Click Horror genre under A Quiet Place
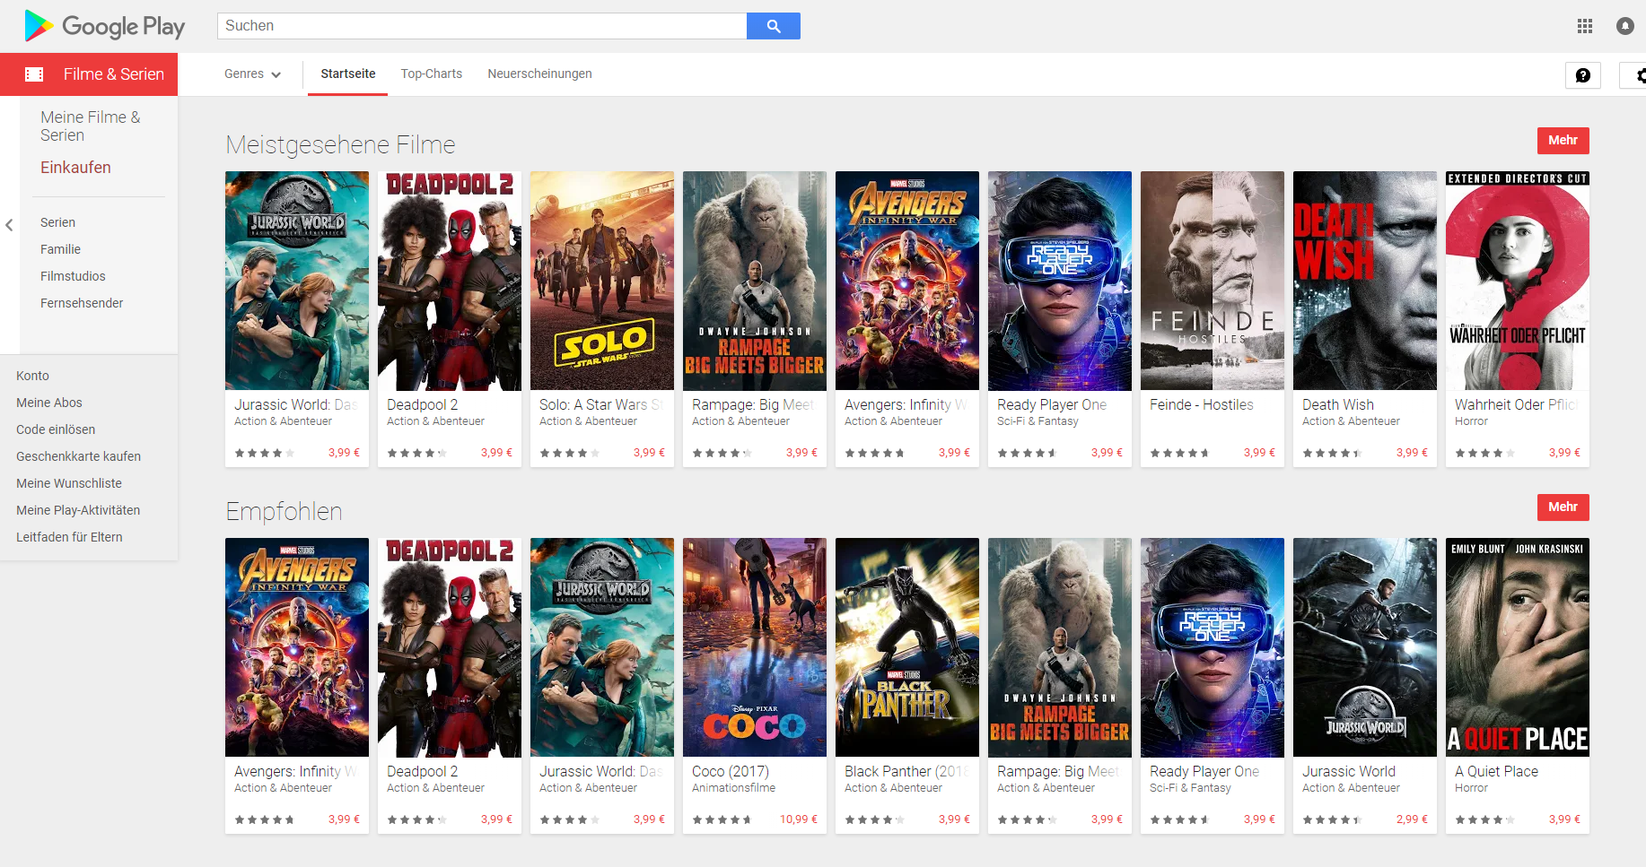This screenshot has width=1646, height=867. pyautogui.click(x=1471, y=788)
